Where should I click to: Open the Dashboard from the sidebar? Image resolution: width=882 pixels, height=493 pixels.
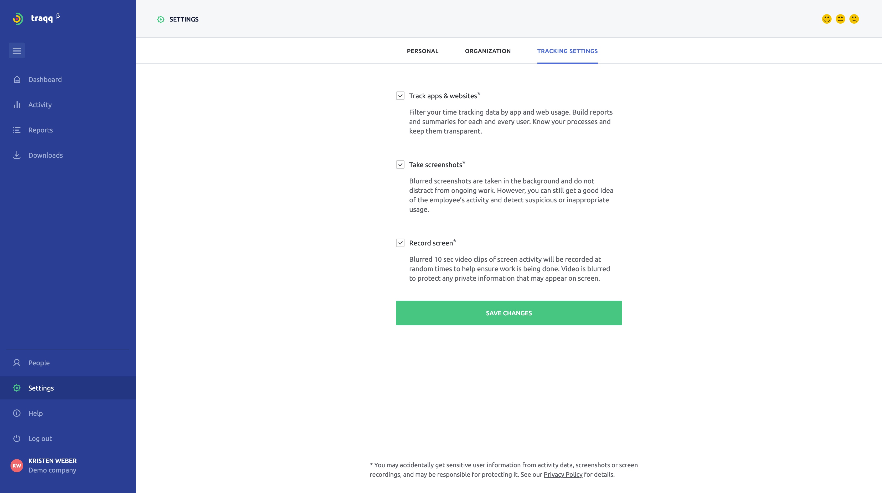click(x=17, y=79)
